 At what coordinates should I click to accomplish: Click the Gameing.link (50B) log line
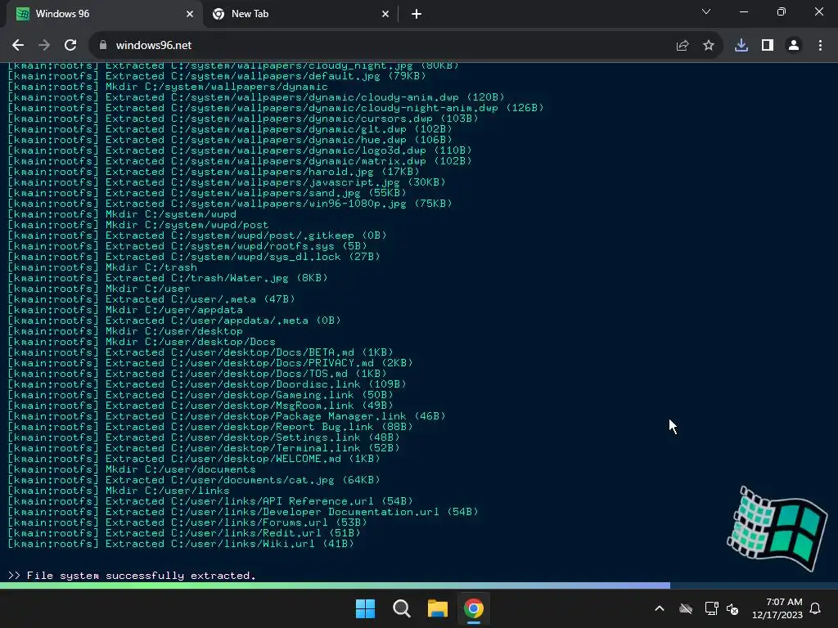[x=200, y=395]
